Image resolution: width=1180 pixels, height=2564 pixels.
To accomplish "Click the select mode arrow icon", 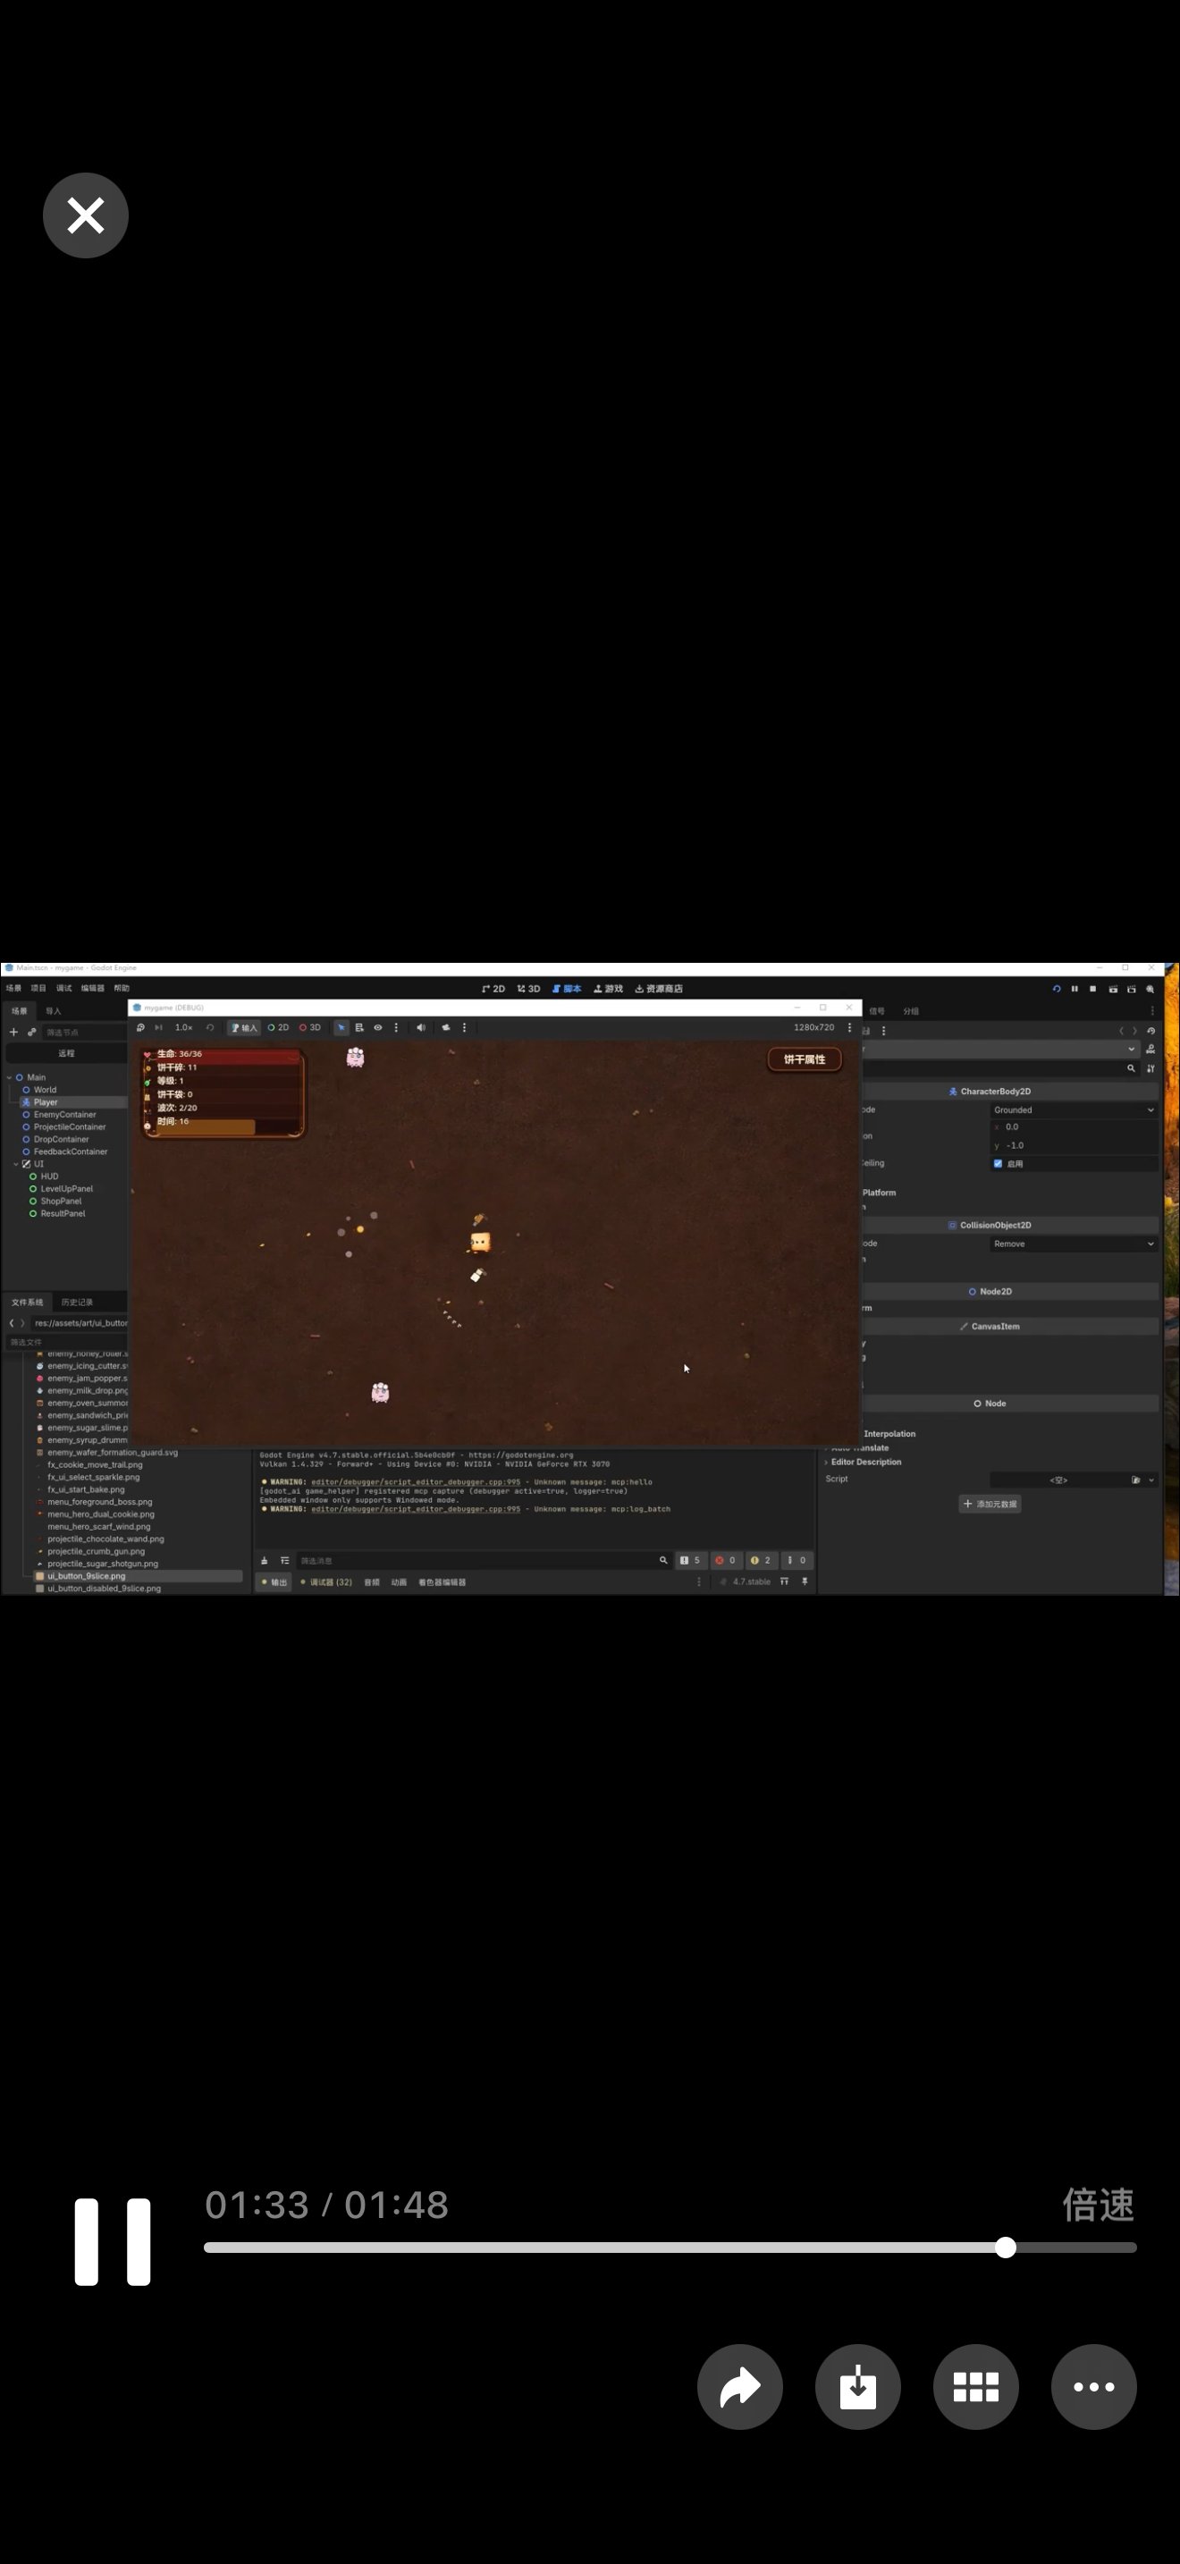I will point(341,1027).
